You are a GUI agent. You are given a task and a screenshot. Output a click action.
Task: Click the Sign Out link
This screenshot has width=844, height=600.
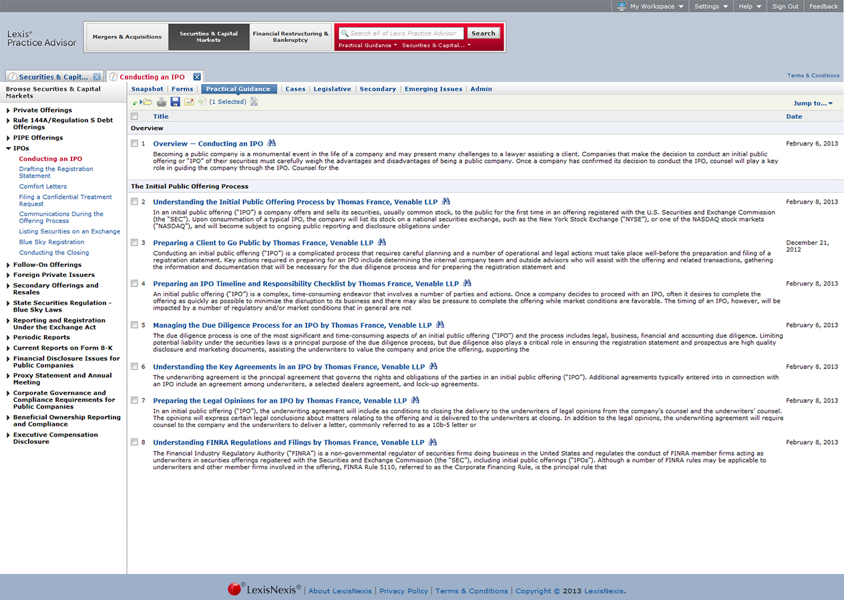point(785,6)
